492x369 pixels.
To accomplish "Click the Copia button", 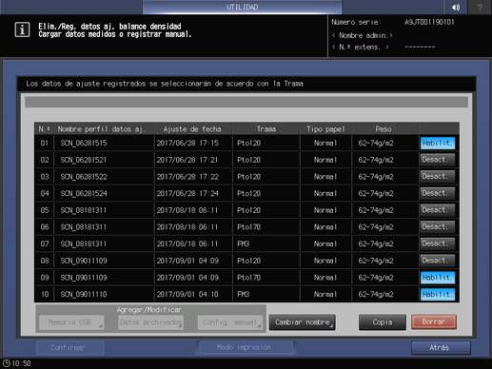I will point(383,322).
